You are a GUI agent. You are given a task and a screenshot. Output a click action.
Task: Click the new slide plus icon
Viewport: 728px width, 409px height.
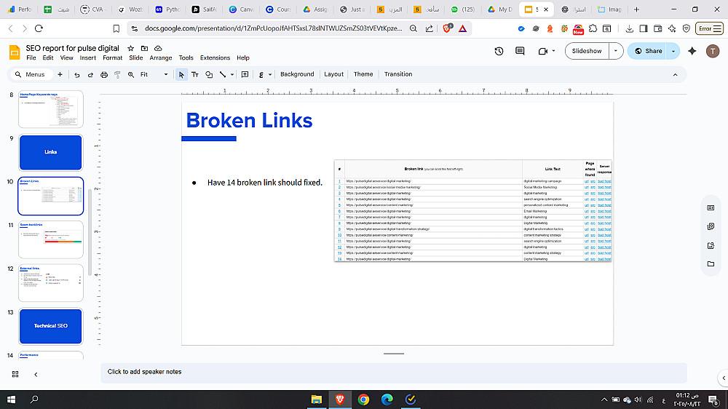click(x=60, y=74)
